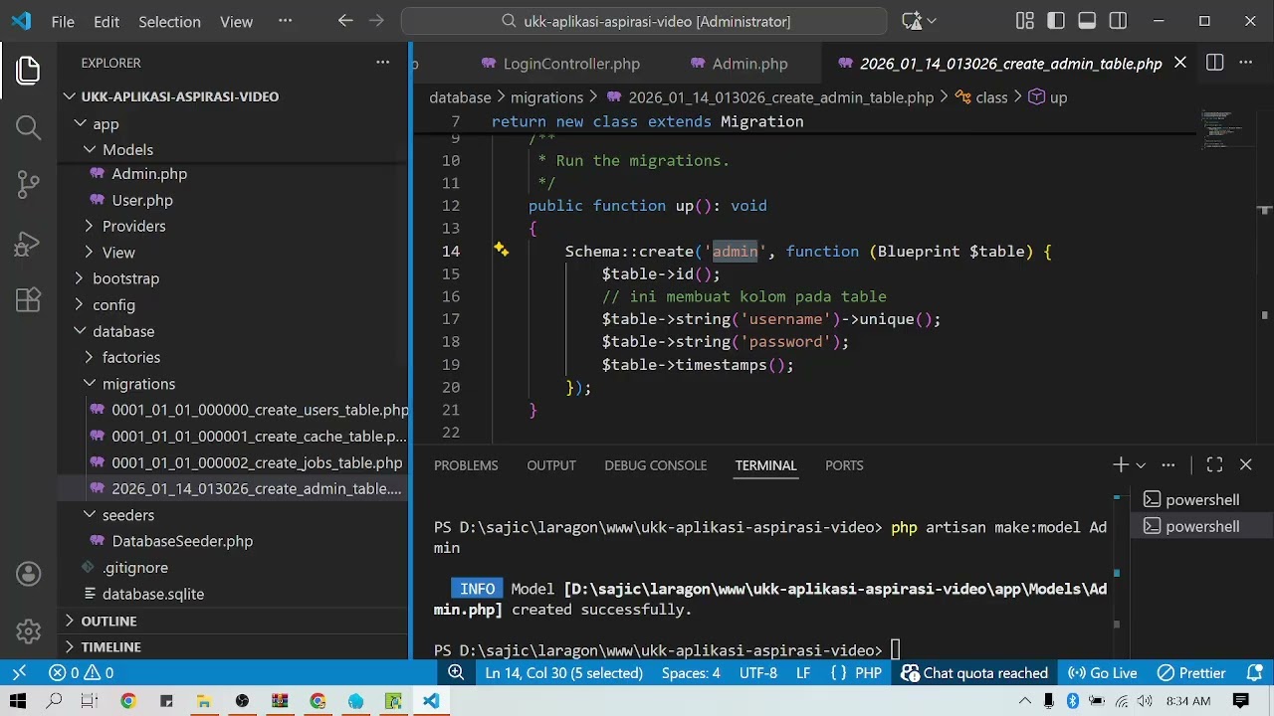Go to line via Ln 14, Col 30
The width and height of the screenshot is (1274, 716).
[563, 673]
